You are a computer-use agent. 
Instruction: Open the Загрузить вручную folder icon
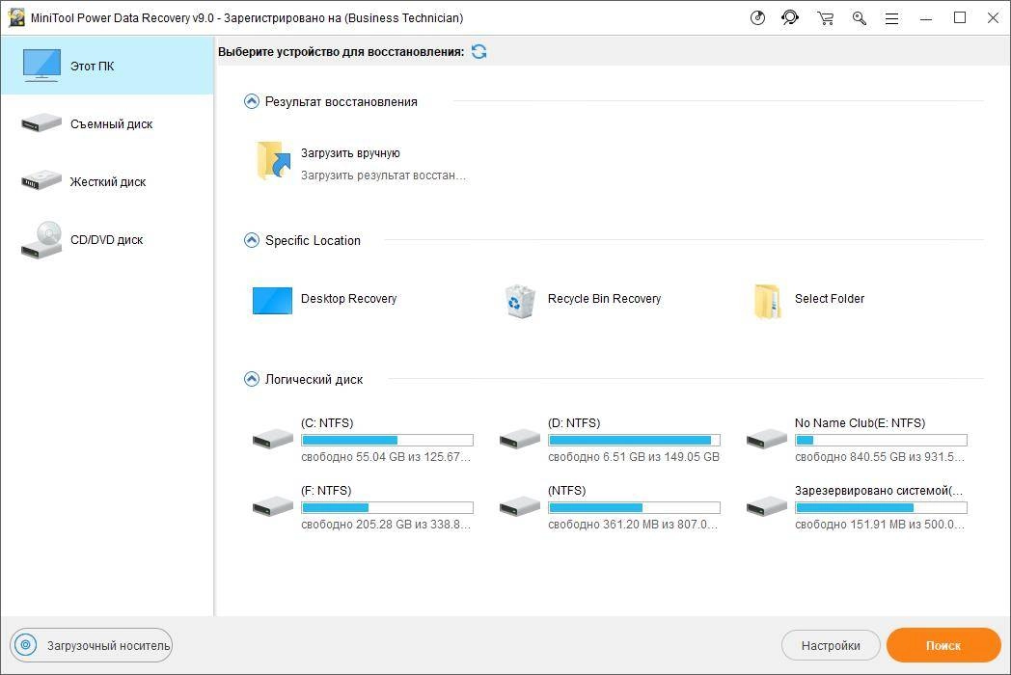pyautogui.click(x=273, y=160)
